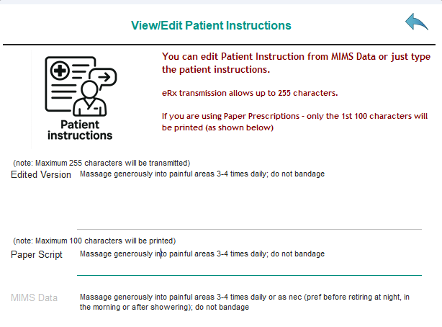Click the medical cross symbol in the graphic

pos(60,71)
